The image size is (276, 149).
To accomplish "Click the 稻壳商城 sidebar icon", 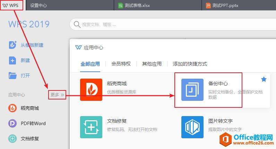I will coord(12,108).
